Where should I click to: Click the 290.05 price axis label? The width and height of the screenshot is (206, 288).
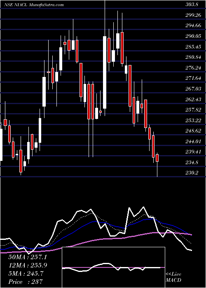(x=193, y=36)
